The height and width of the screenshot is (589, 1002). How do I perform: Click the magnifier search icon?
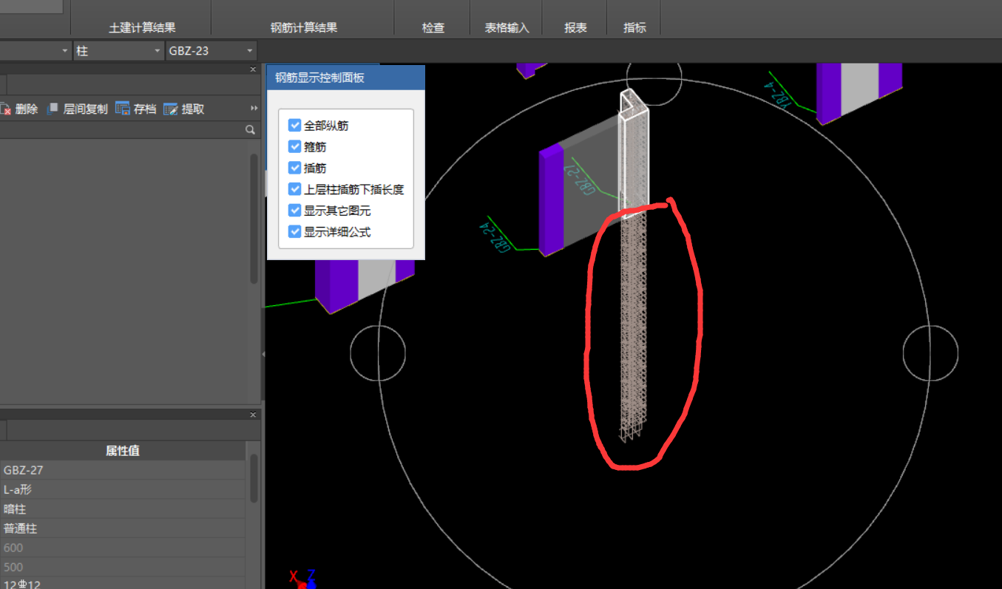click(250, 129)
